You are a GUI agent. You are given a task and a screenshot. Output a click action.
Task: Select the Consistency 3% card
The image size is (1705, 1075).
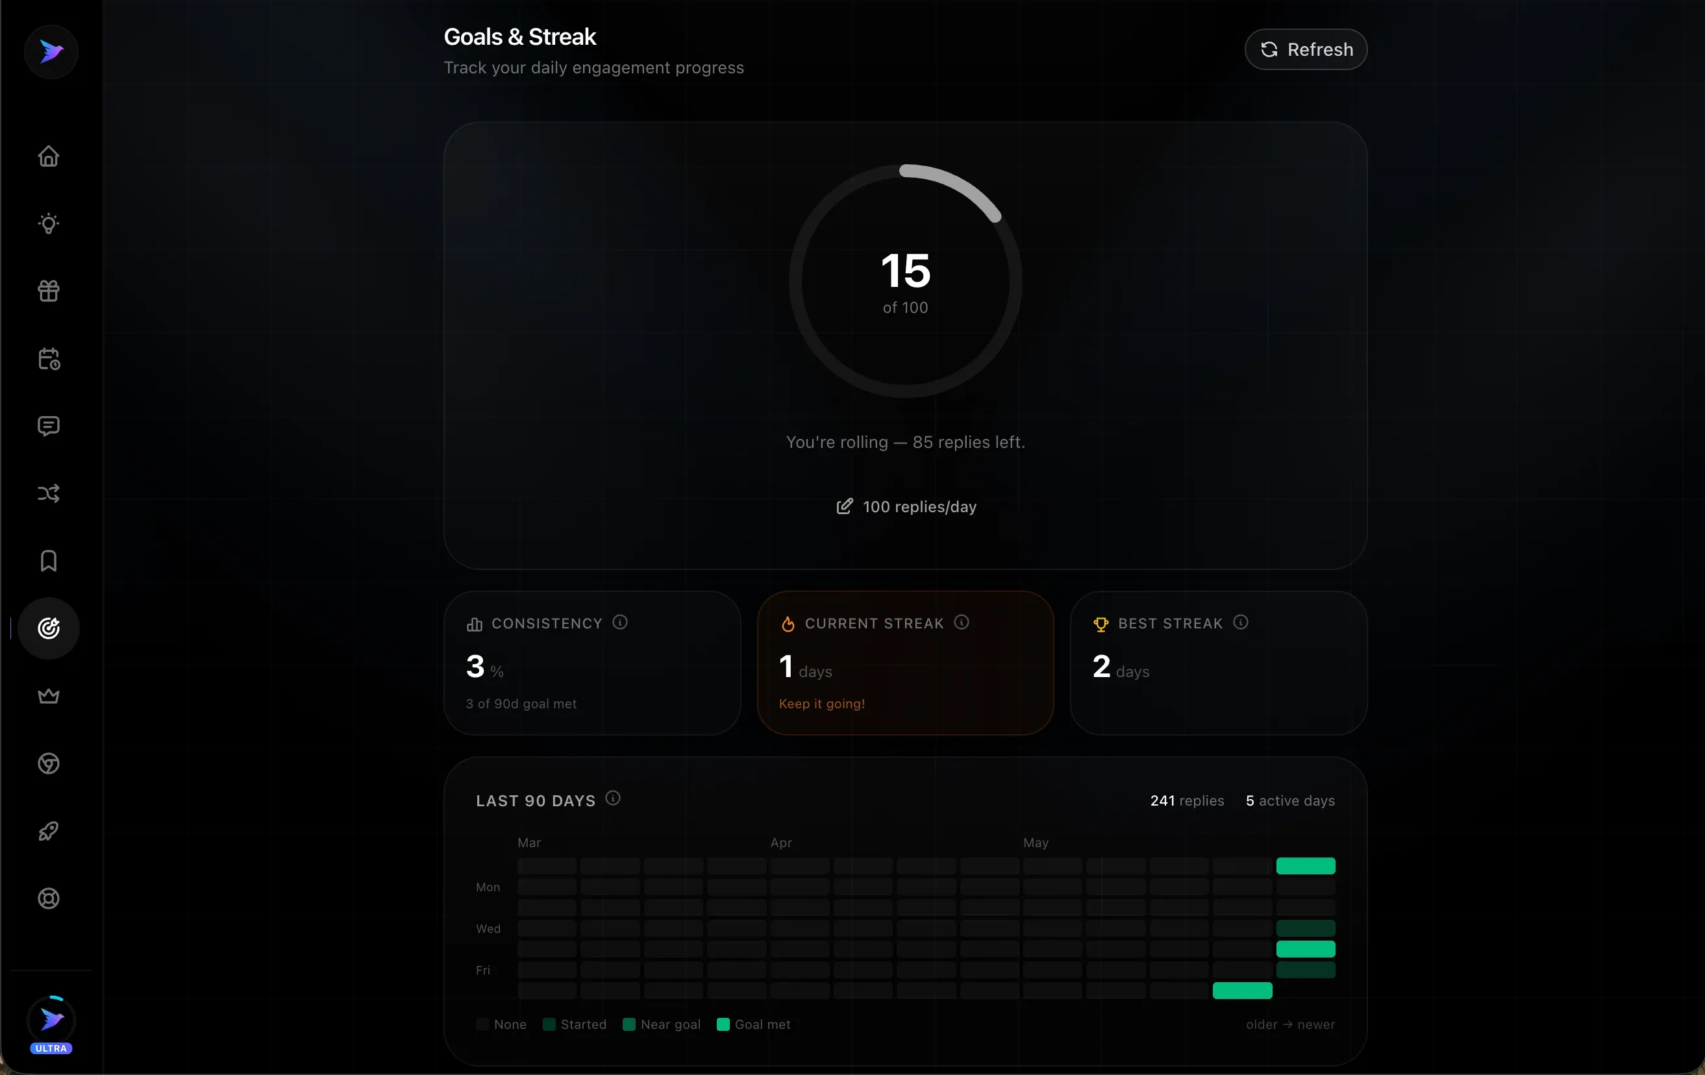tap(593, 663)
